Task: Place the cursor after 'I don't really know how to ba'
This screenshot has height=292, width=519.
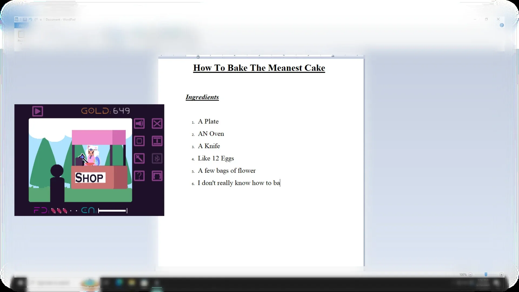Action: click(280, 183)
